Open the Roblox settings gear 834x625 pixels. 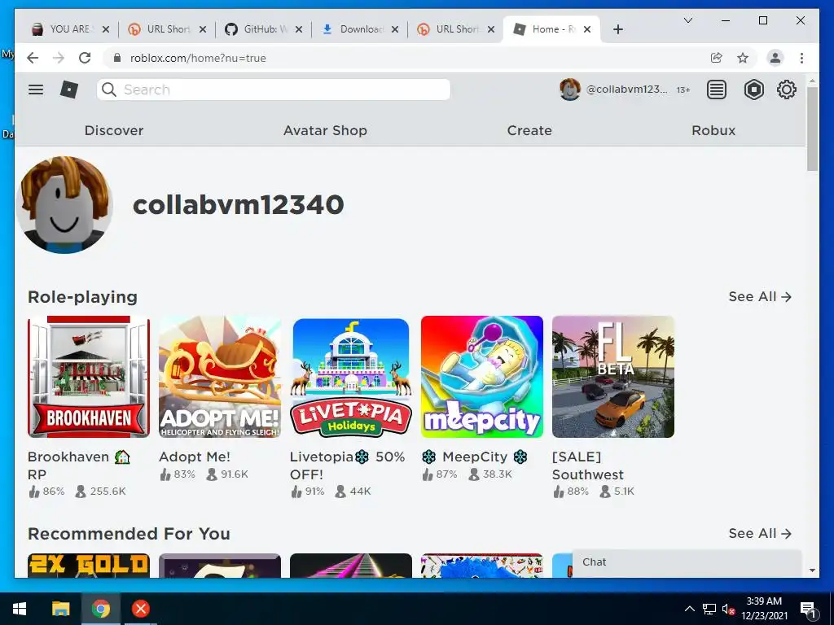(x=786, y=90)
